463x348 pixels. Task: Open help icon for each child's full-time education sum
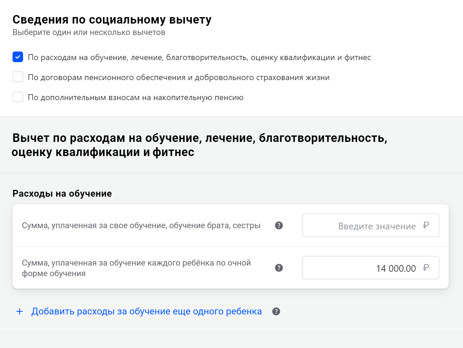[x=279, y=268]
